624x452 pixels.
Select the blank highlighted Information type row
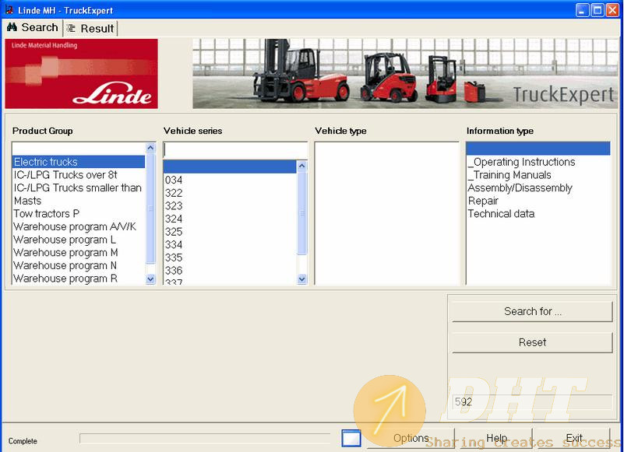click(x=538, y=149)
